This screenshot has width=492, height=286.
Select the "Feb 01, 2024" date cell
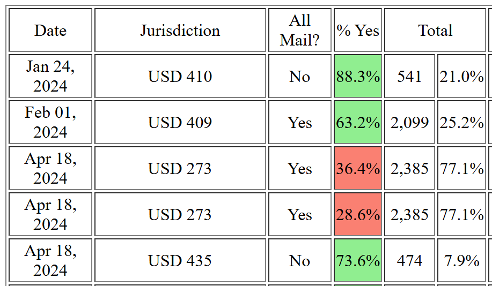tap(50, 123)
